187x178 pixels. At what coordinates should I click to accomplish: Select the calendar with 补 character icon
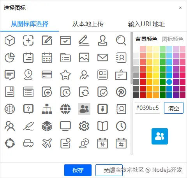coord(102,143)
